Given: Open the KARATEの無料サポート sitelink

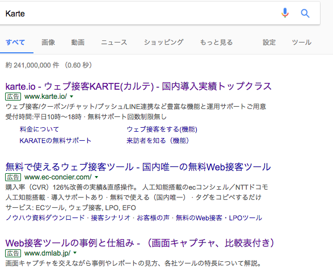Looking at the screenshot, I should point(56,140).
